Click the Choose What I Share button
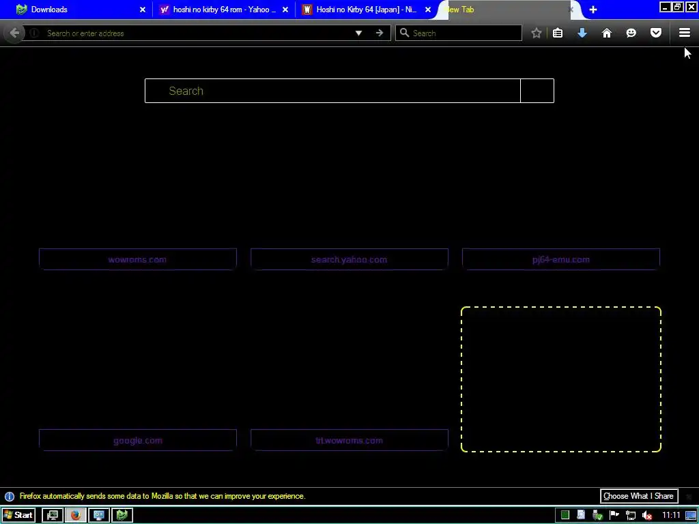This screenshot has width=699, height=524. [x=638, y=496]
